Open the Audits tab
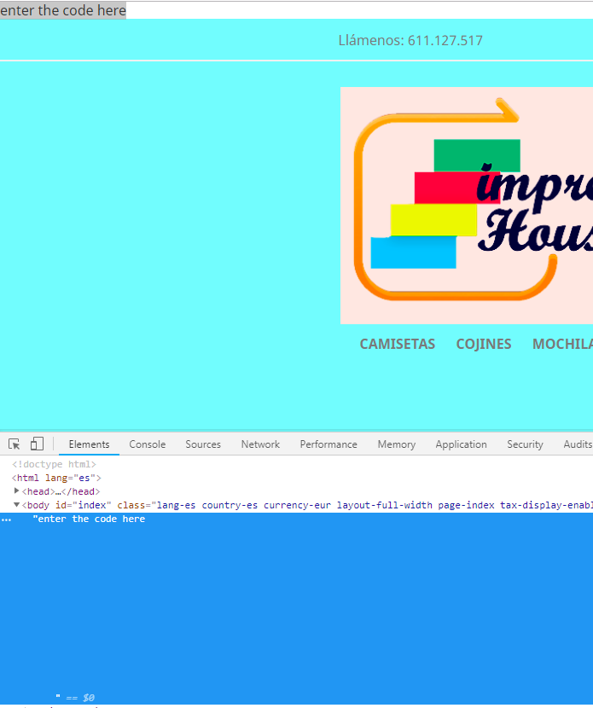 coord(578,444)
